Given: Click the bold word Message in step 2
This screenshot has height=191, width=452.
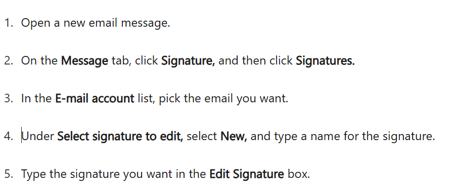Looking at the screenshot, I should pos(84,61).
